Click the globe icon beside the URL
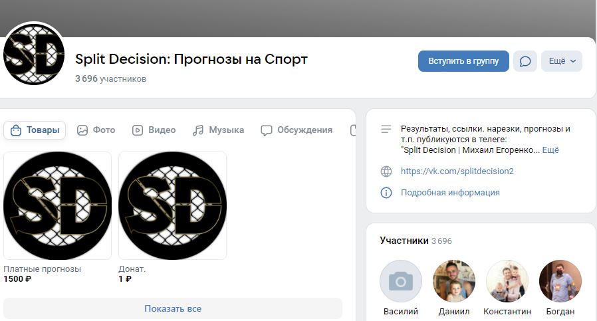Viewport: 597px width, 321px height. click(x=386, y=171)
